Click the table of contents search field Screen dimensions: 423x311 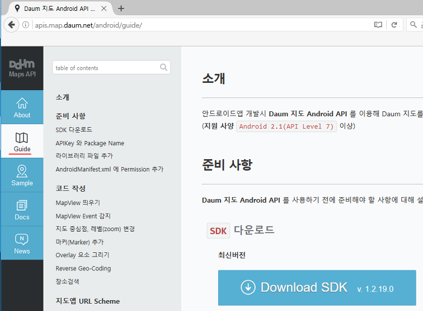(111, 67)
